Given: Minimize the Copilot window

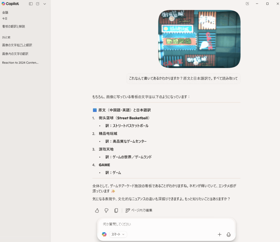Looking at the screenshot, I should click(257, 4).
